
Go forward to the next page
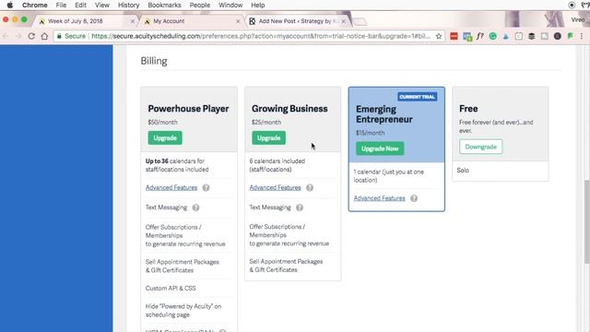(x=18, y=36)
